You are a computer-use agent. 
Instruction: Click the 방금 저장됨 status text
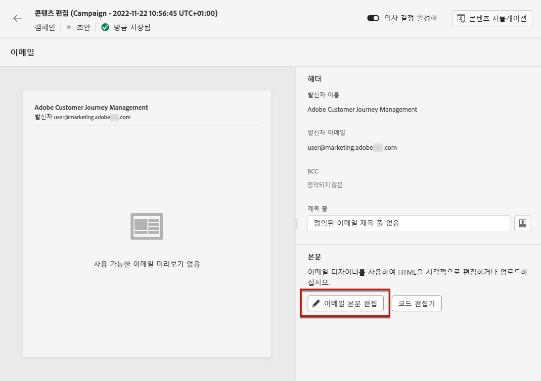click(132, 27)
